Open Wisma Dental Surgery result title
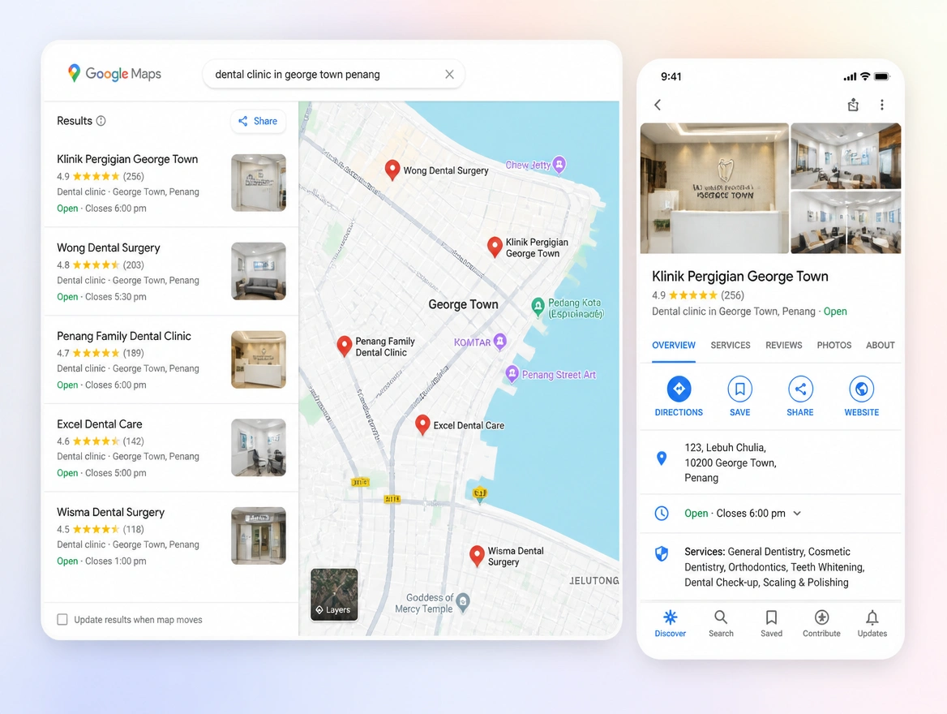947x714 pixels. [x=110, y=512]
